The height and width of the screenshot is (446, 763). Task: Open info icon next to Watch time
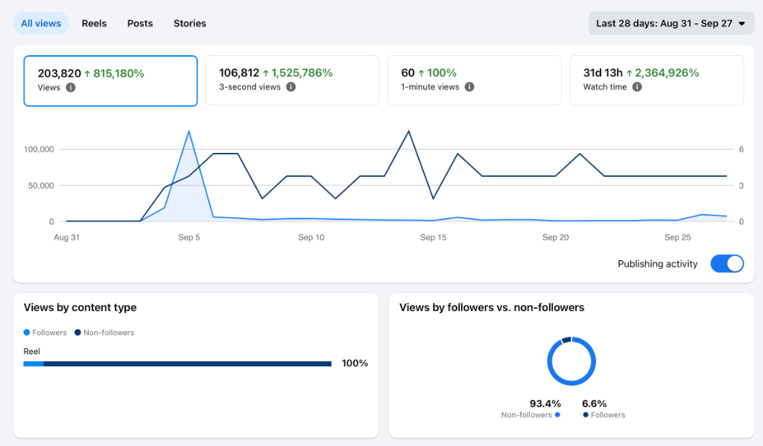[637, 87]
